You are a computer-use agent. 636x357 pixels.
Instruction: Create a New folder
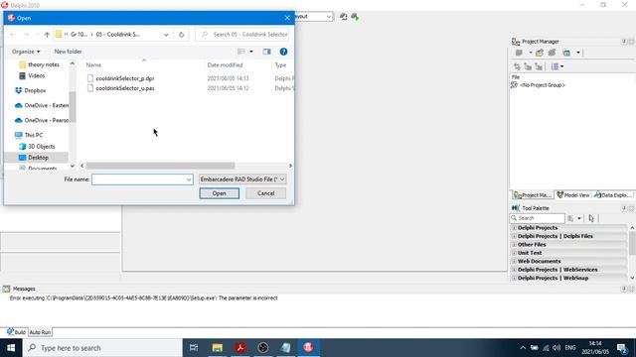coord(68,52)
